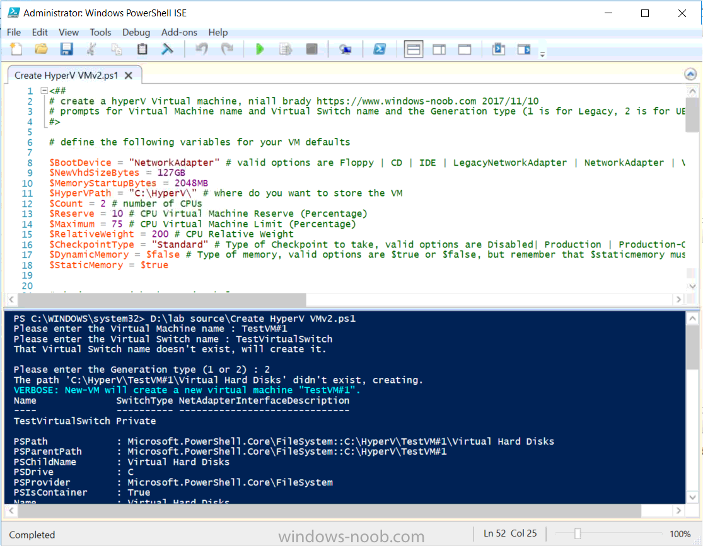Open the Add-ons menu
The height and width of the screenshot is (546, 703).
tap(179, 32)
